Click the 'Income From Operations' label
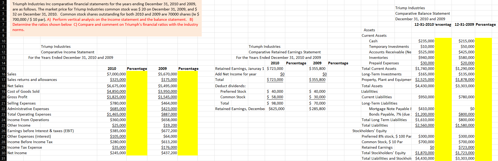 pos(28,120)
